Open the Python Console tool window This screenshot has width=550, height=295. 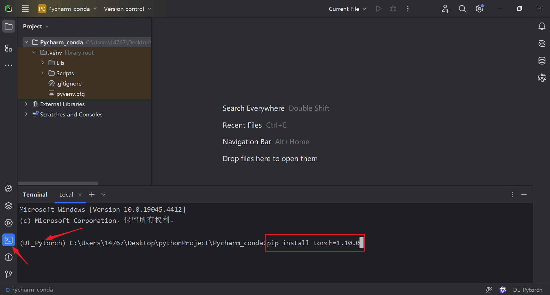coord(9,189)
